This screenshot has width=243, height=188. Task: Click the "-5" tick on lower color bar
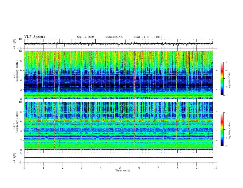tap(226, 129)
